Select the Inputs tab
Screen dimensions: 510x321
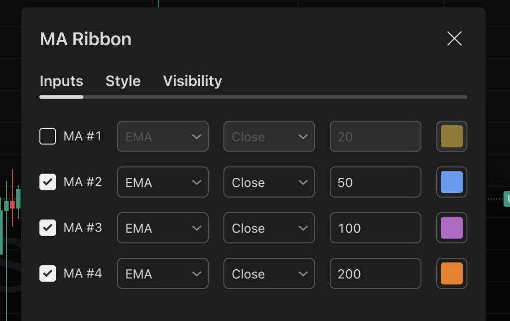pyautogui.click(x=61, y=81)
